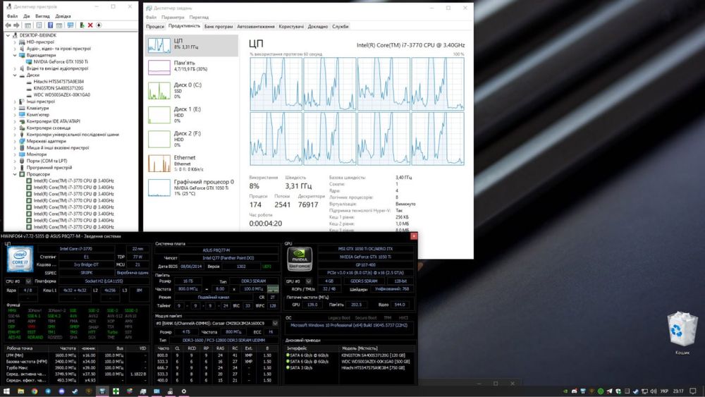The height and width of the screenshot is (397, 705).
Task: Switch to the Автозавантаження tab
Action: click(255, 27)
